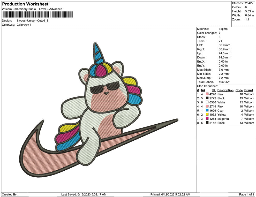The image size is (256, 197).
Task: Click the Stops value '8'
Action: coord(220,37)
